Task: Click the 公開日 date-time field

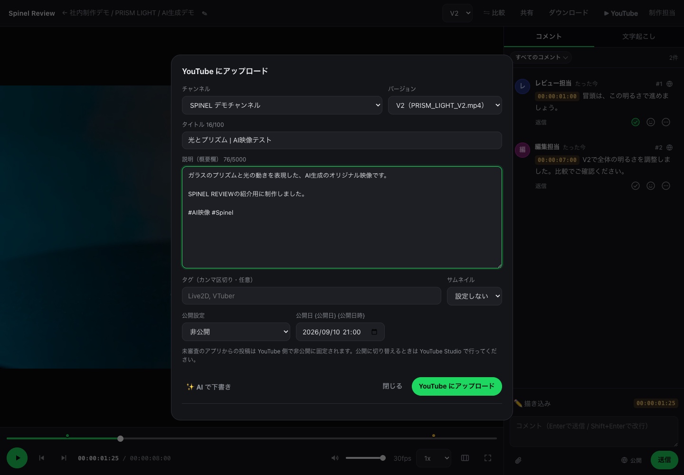Action: (340, 332)
